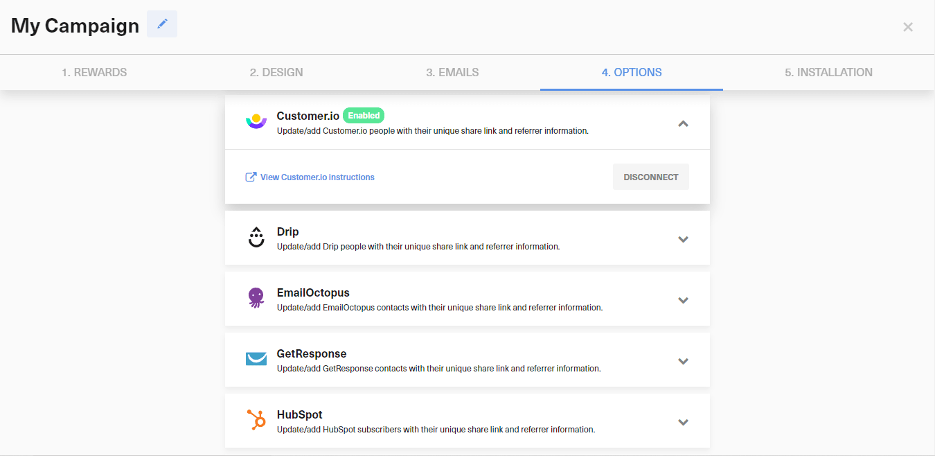Open the Emails tab
The height and width of the screenshot is (456, 935).
tap(452, 72)
